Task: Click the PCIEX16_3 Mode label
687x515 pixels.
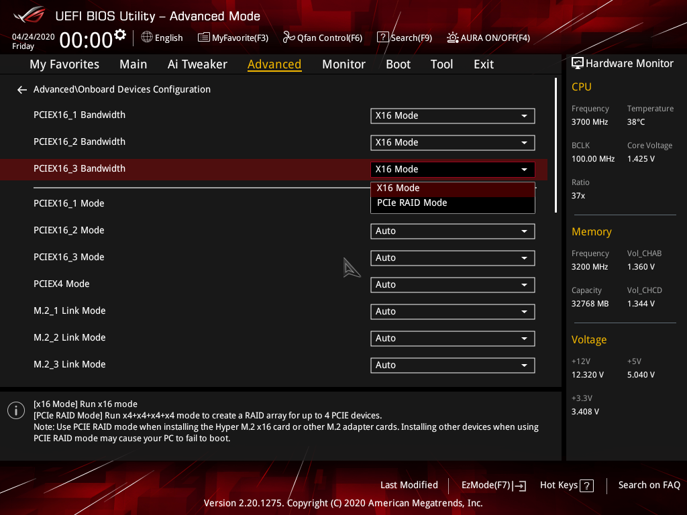Action: tap(69, 257)
